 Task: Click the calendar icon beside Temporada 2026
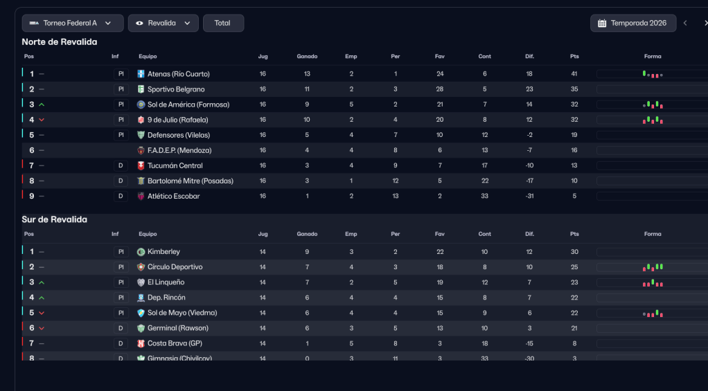pos(602,24)
